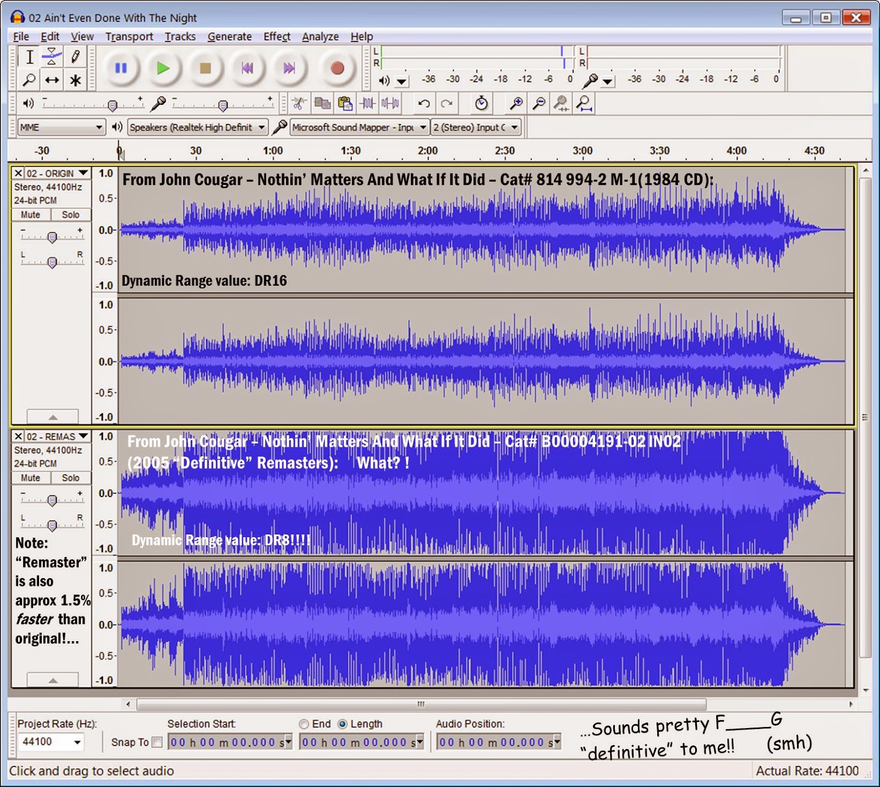Skip to Start of the track
The width and height of the screenshot is (880, 787).
[x=248, y=68]
